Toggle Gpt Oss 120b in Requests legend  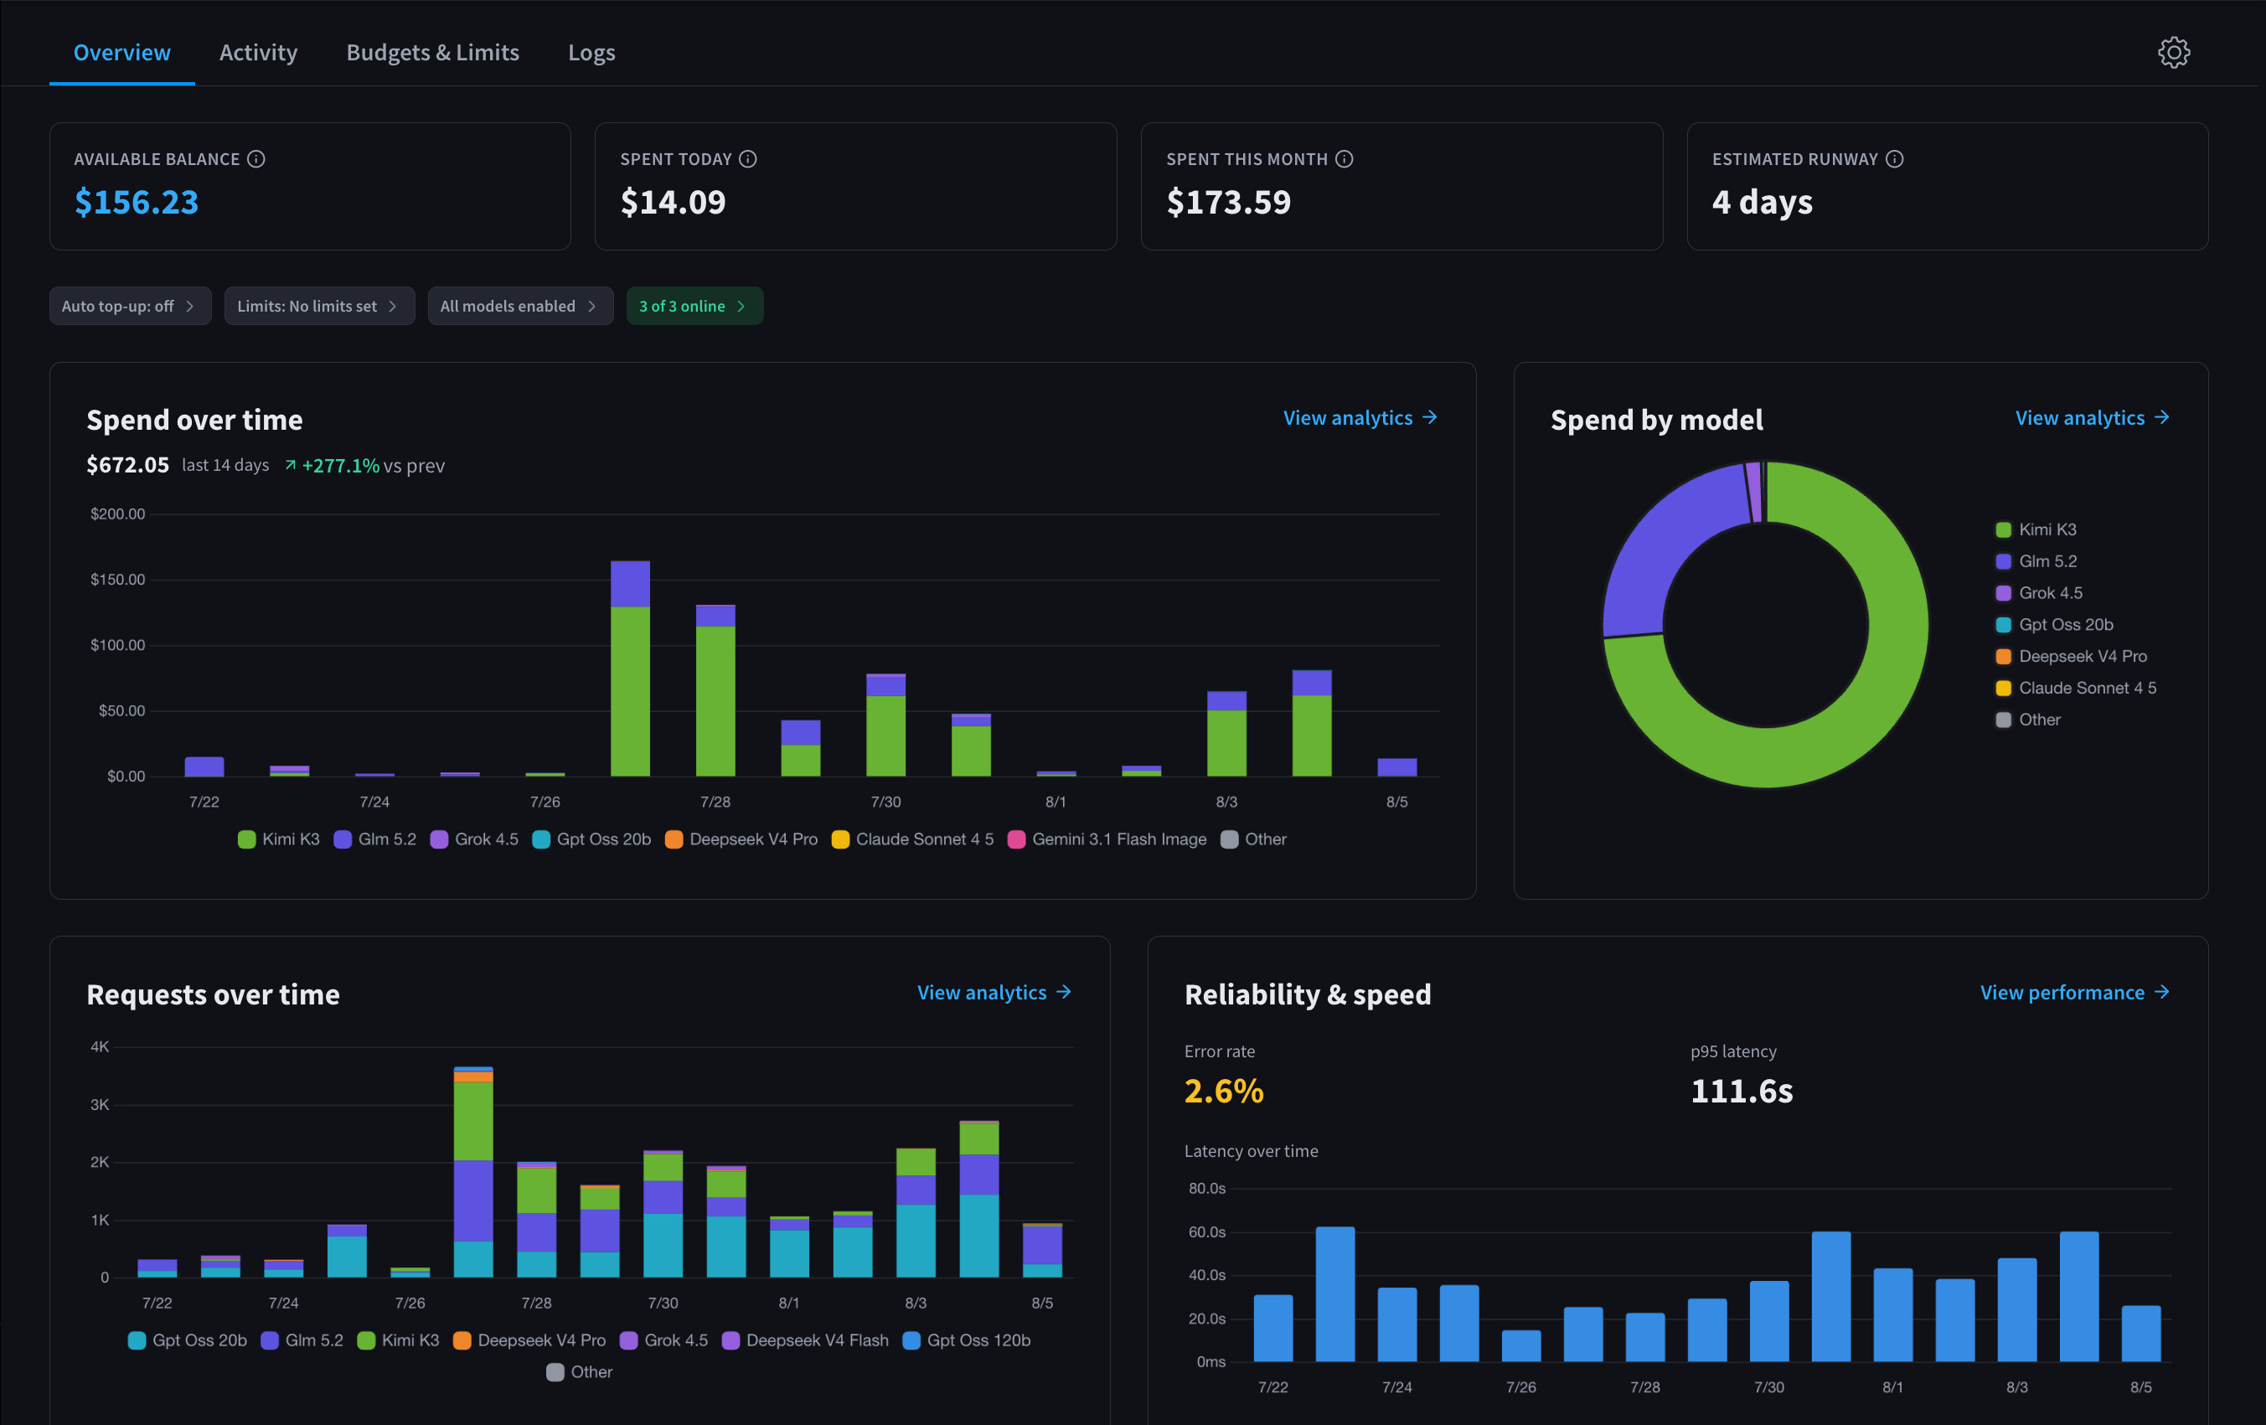[967, 1340]
